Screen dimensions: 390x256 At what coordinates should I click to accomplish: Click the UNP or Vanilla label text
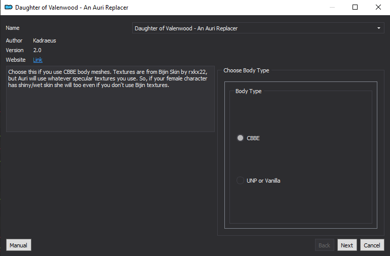click(263, 181)
